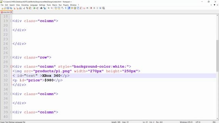Open the ? help menu
Image resolution: width=219 pixels, height=123 pixels.
78,5
